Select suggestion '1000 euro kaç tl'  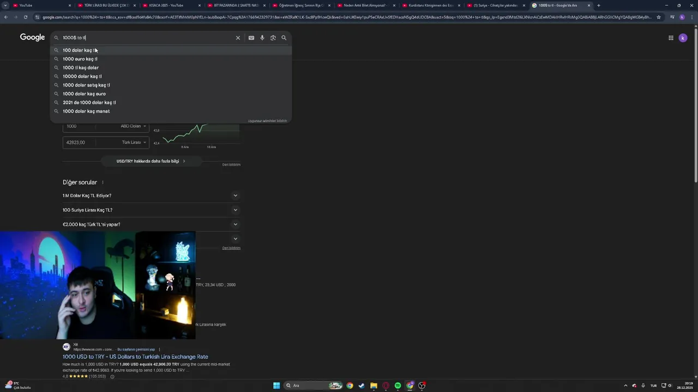click(171, 59)
